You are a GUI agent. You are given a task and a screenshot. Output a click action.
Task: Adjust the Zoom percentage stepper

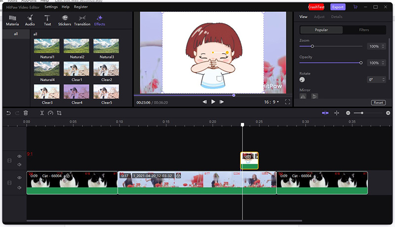click(384, 46)
